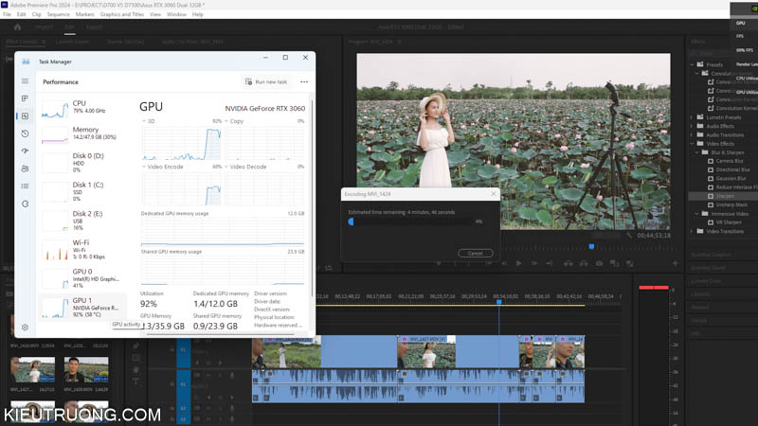Open Graphics and Titles menu
This screenshot has width=758, height=426.
click(122, 14)
